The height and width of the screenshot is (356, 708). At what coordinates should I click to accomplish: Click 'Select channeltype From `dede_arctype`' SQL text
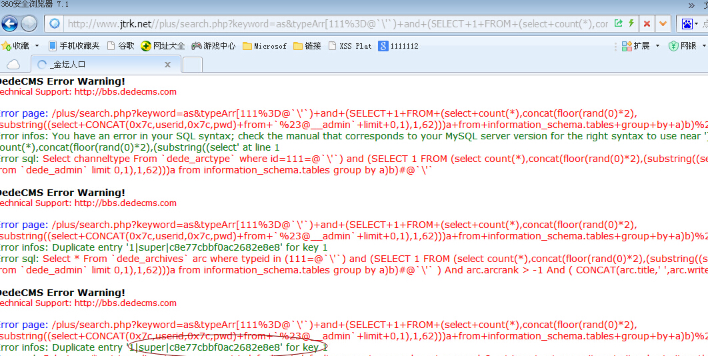coord(139,159)
